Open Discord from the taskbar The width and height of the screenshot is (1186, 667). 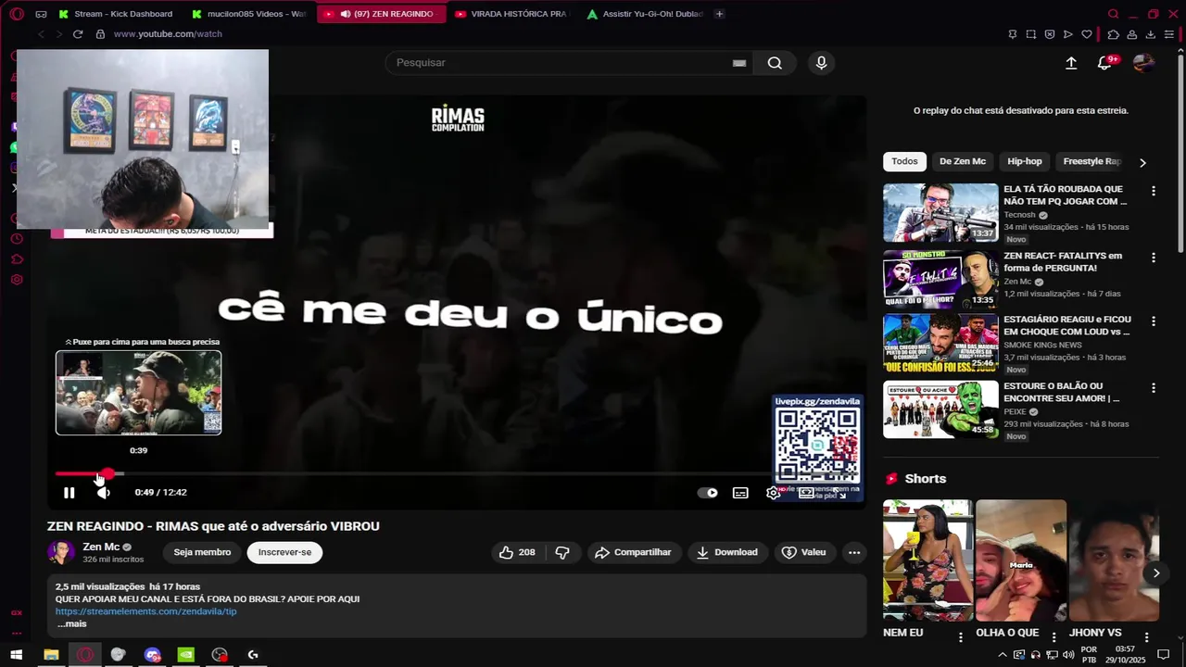pyautogui.click(x=152, y=655)
